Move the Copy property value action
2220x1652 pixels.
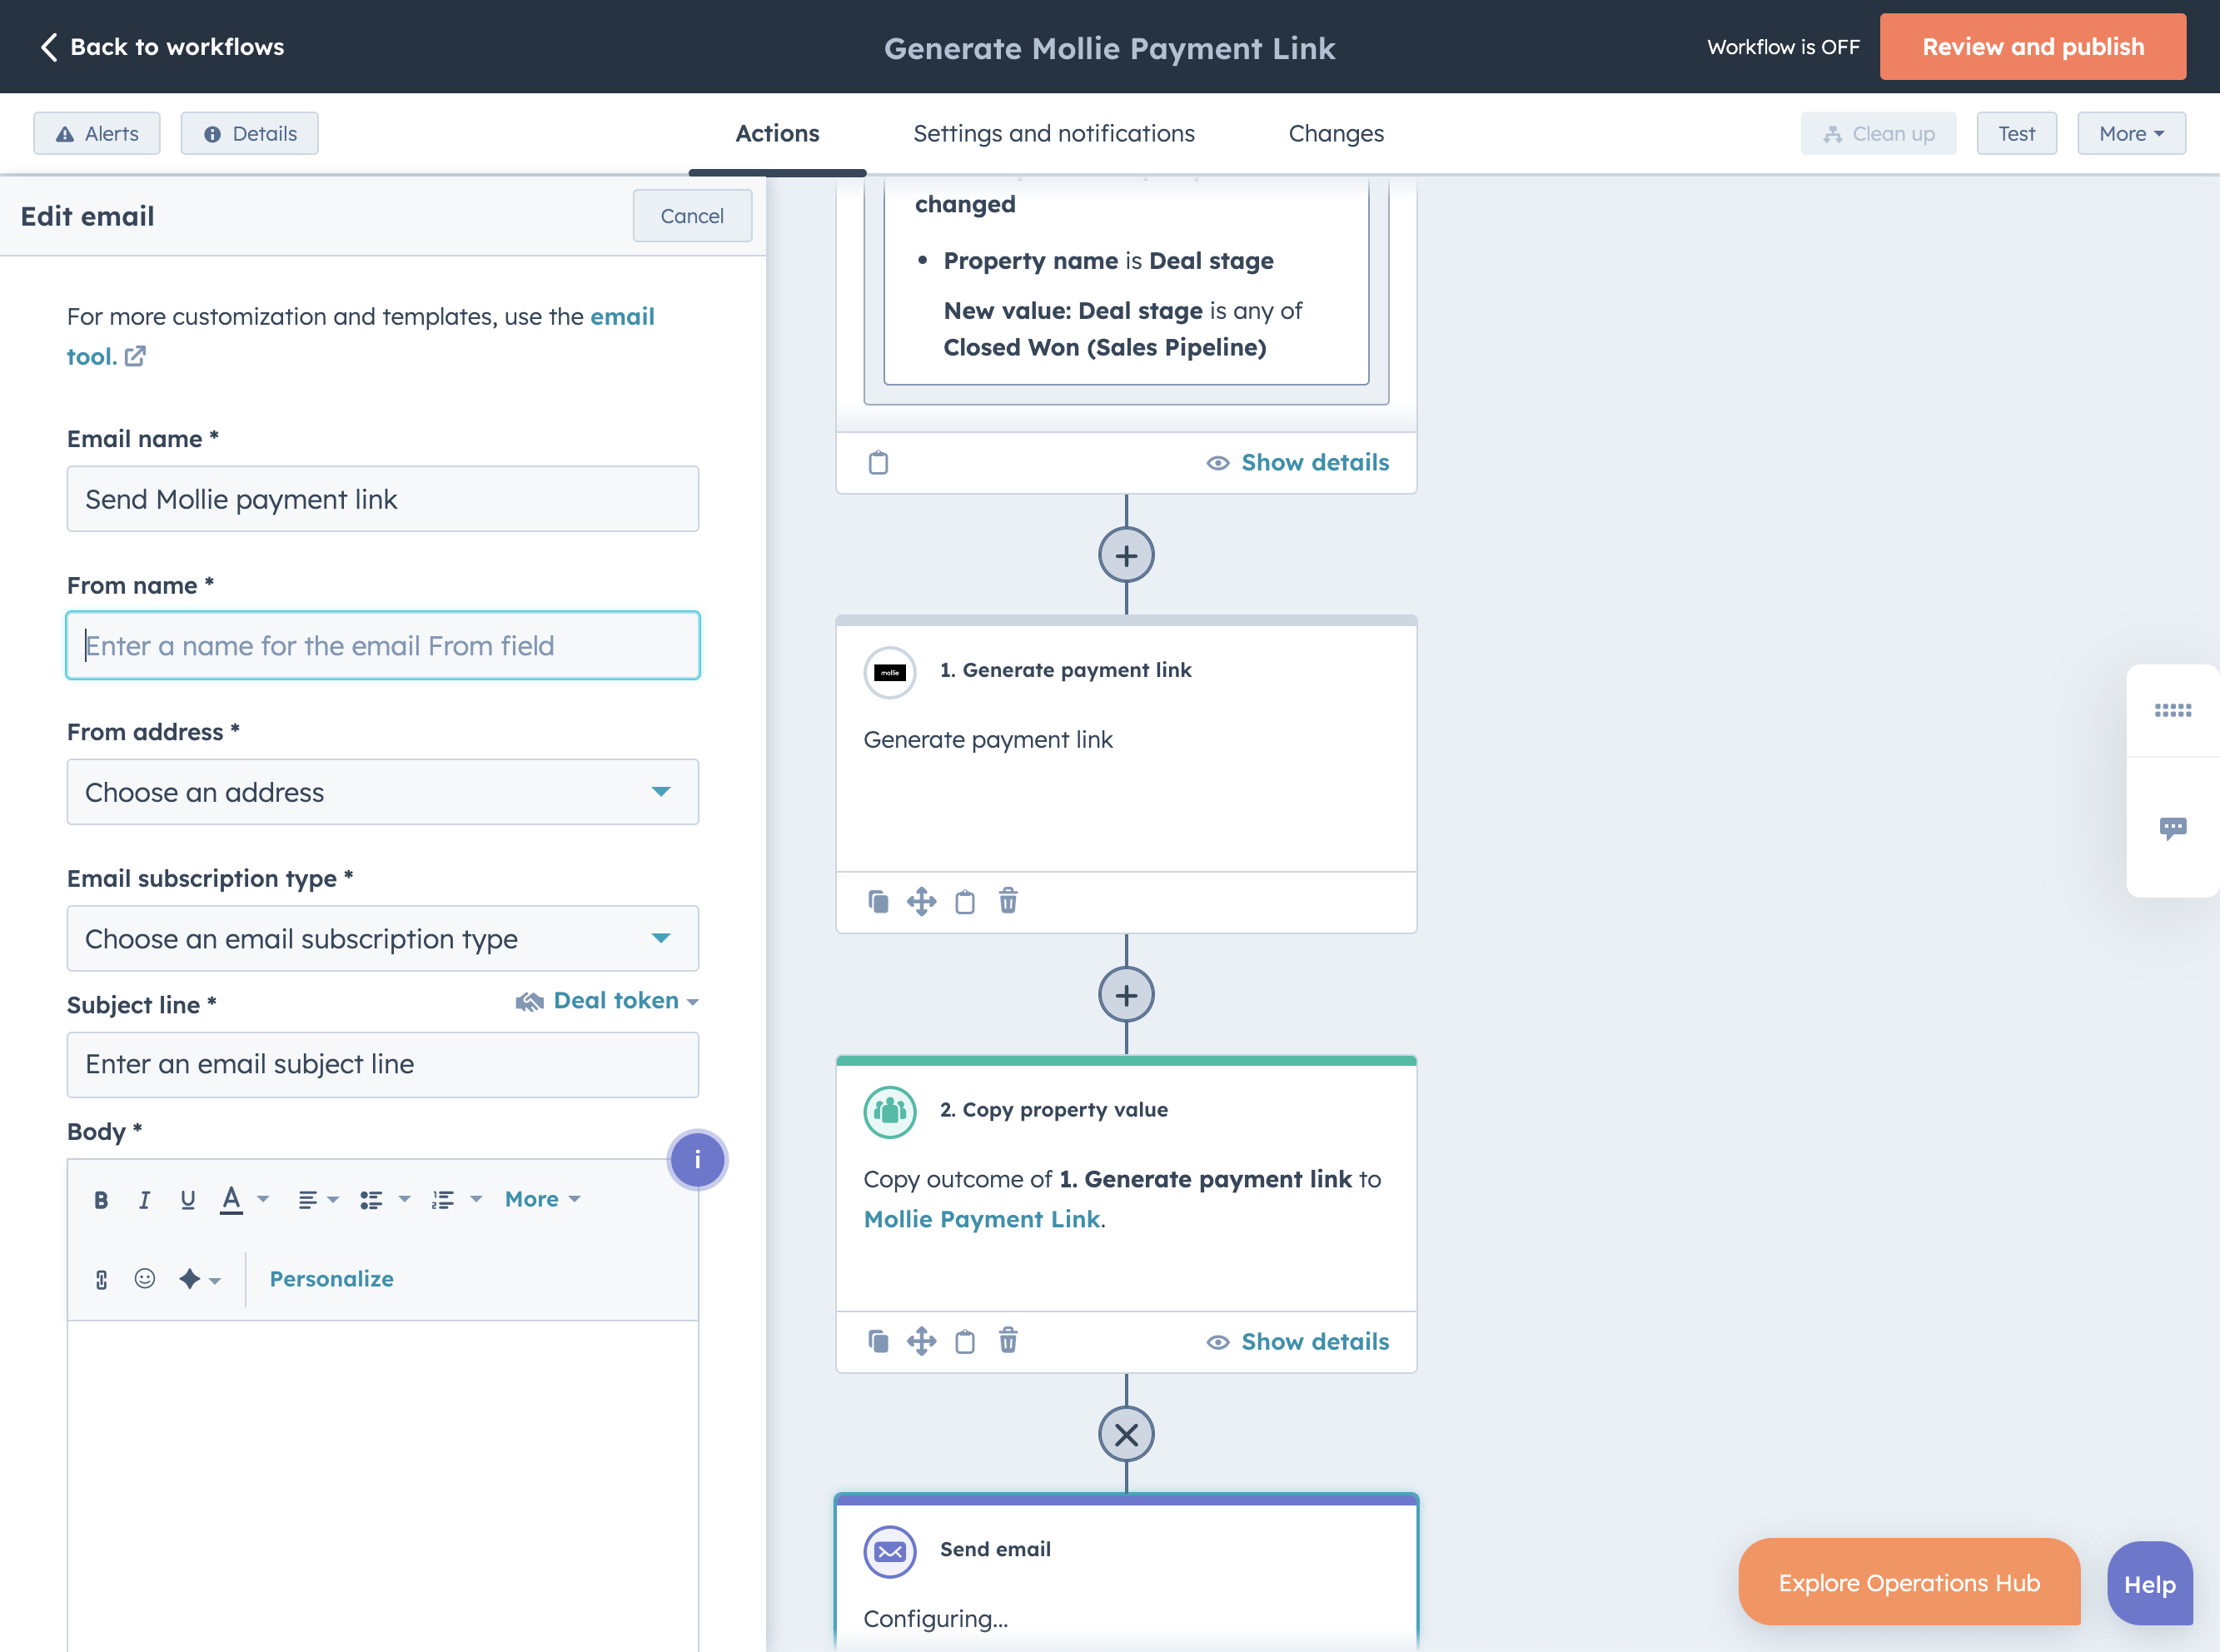[921, 1342]
